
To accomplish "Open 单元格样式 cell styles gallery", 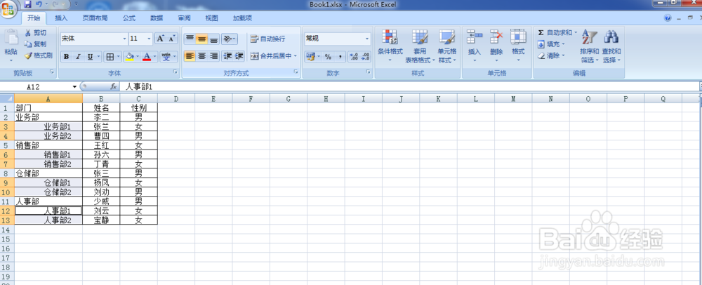I will coord(447,46).
